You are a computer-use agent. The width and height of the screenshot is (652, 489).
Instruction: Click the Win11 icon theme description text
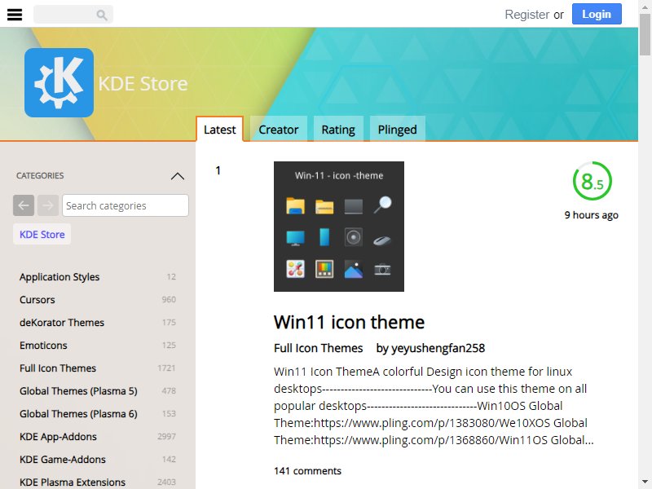434,406
